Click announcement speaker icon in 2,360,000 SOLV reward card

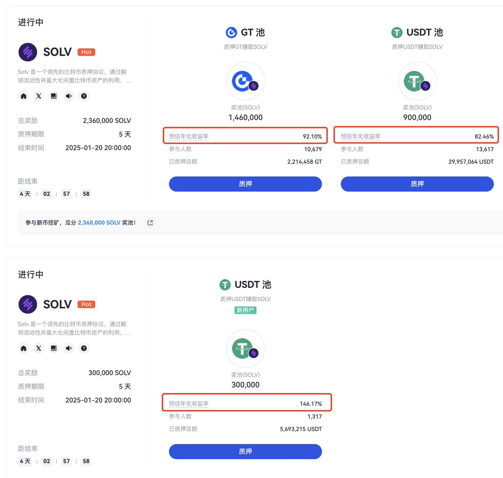(69, 96)
